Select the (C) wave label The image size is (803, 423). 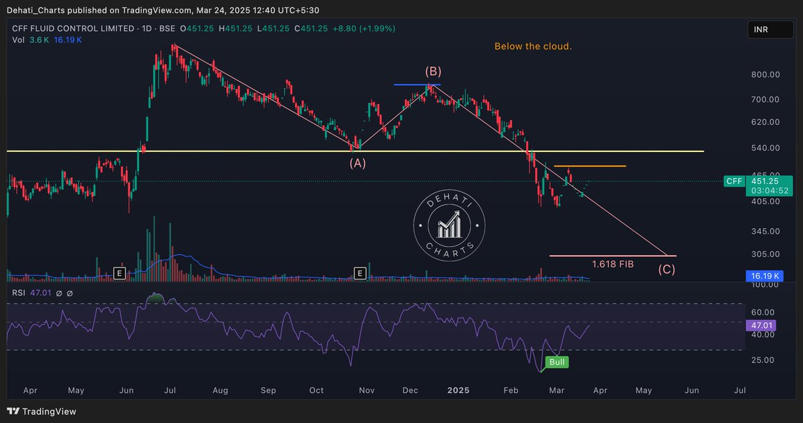(x=666, y=270)
